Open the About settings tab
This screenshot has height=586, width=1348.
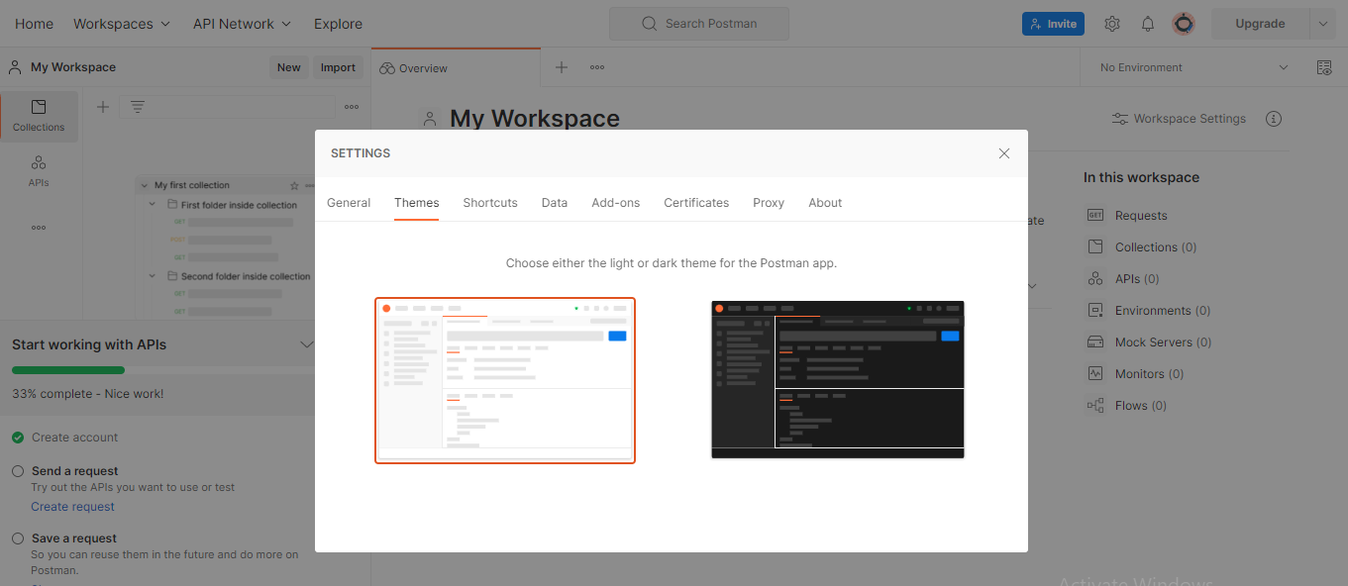[825, 203]
